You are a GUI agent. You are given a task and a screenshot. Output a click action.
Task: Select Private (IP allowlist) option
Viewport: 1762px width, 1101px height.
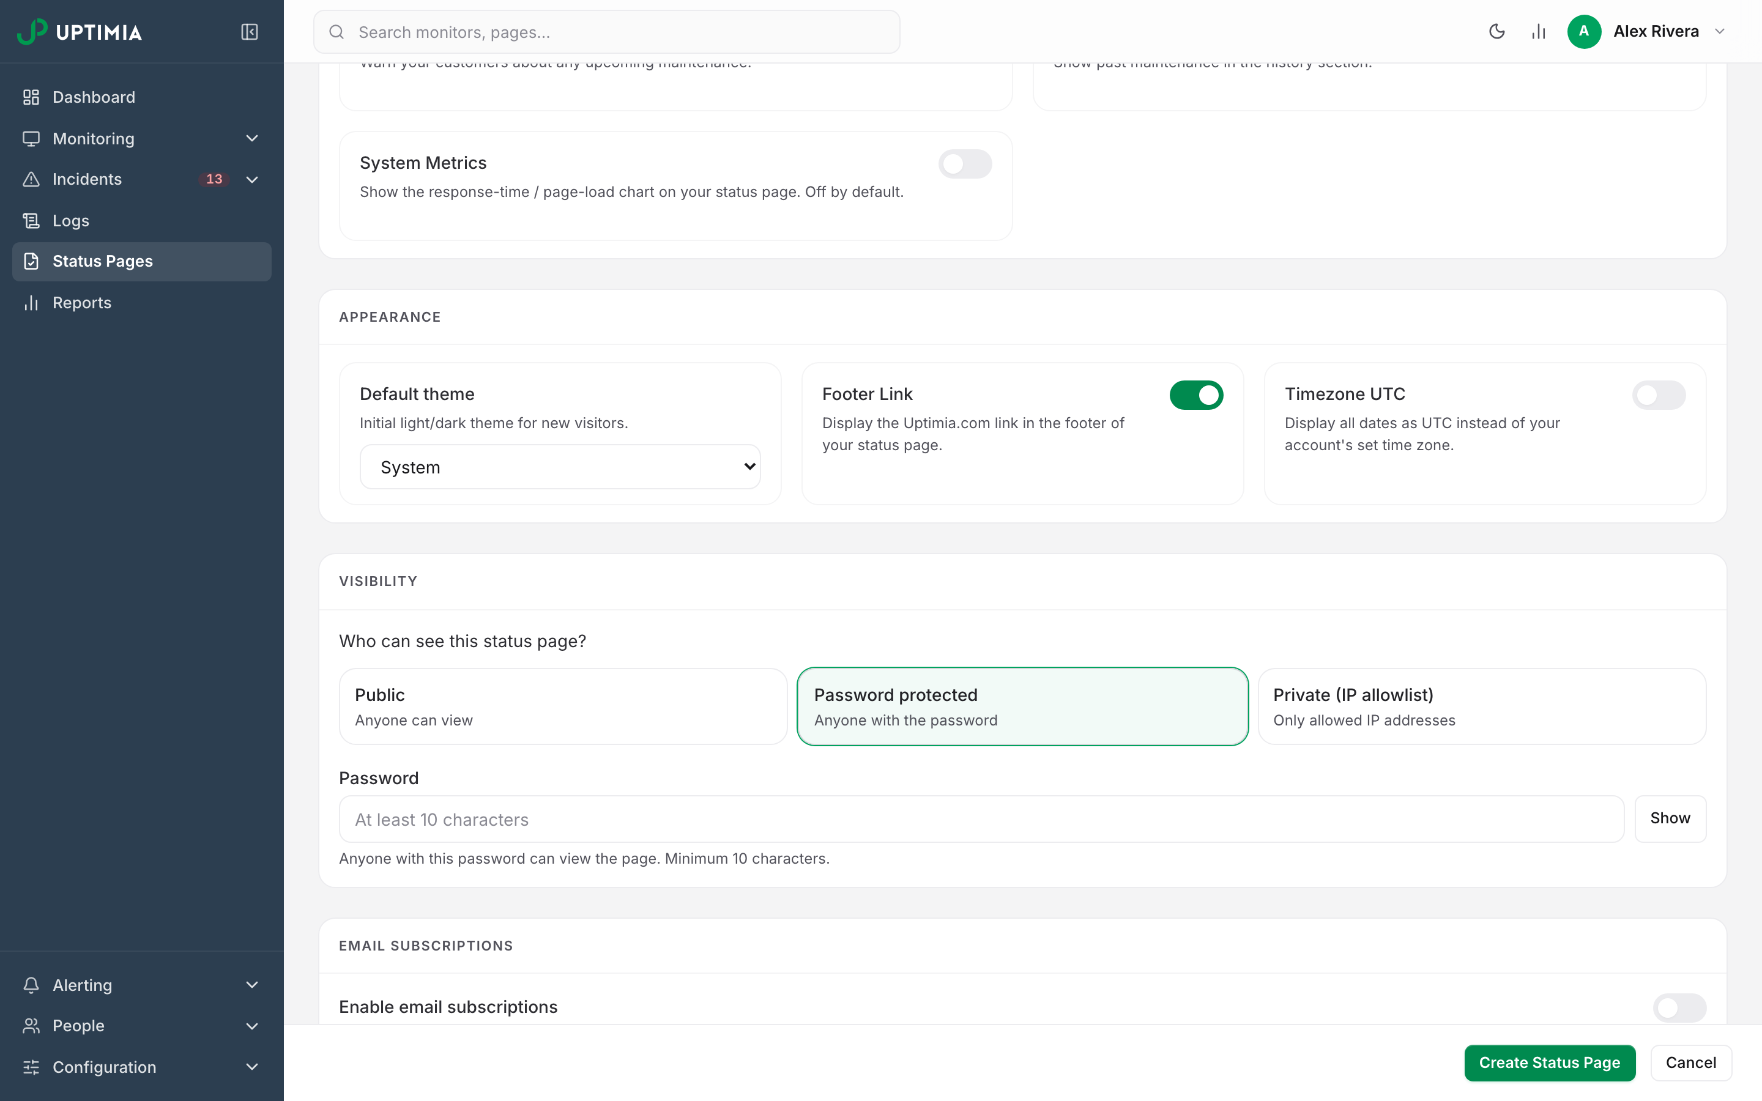click(x=1482, y=706)
